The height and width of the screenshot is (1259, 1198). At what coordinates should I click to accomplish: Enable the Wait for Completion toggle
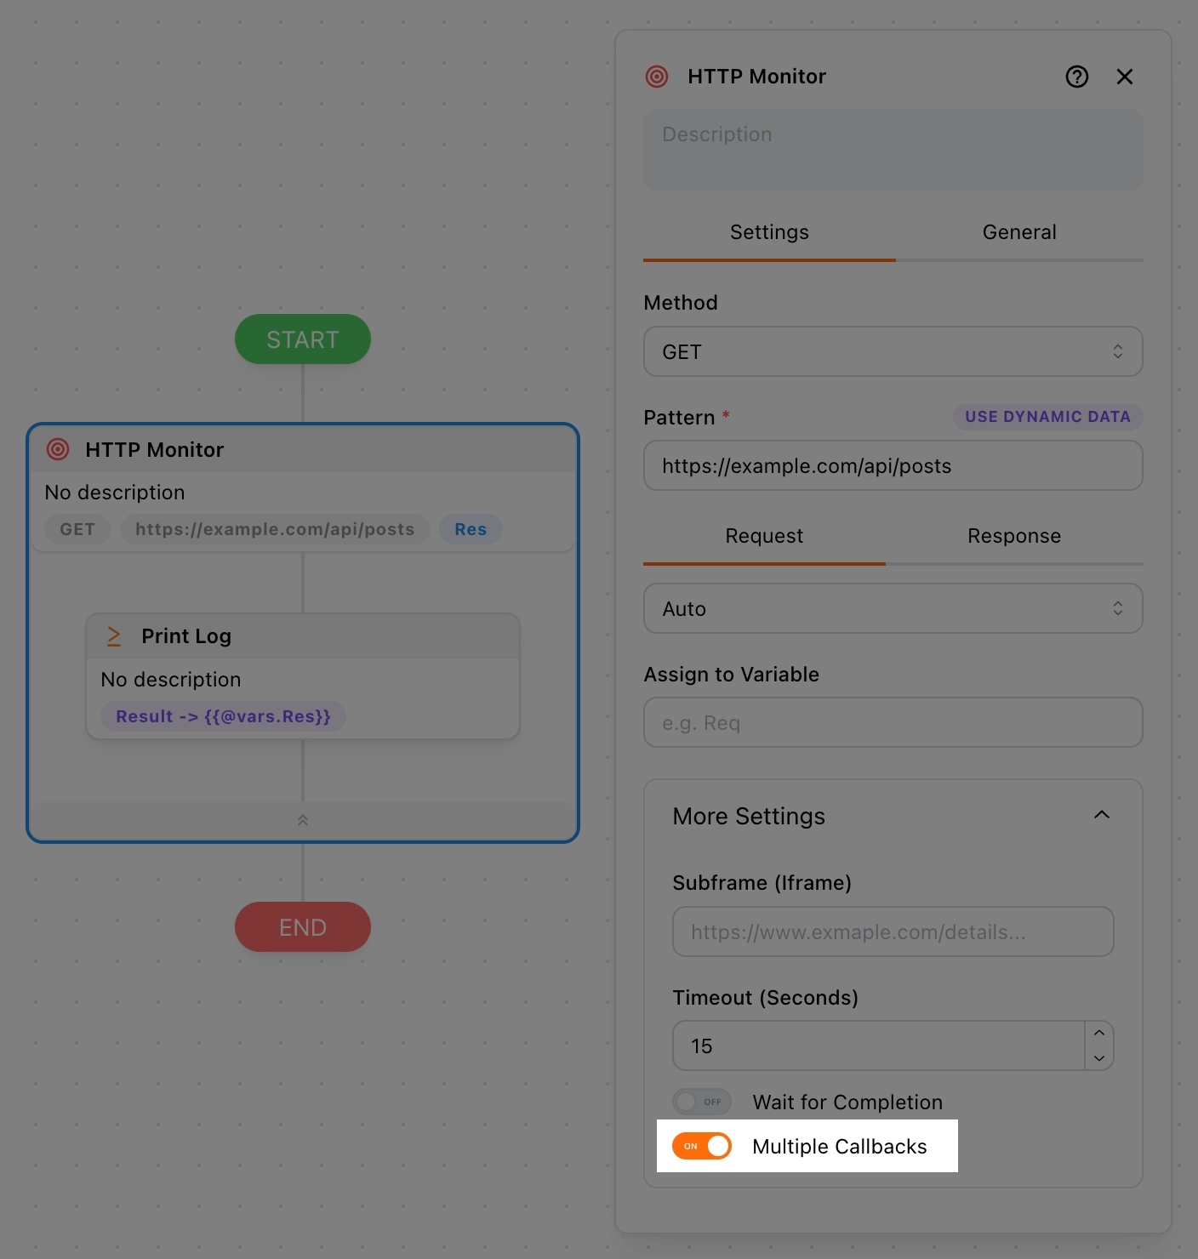click(x=702, y=1102)
